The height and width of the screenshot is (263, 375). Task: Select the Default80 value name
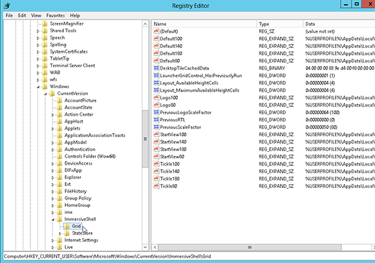pyautogui.click(x=170, y=61)
